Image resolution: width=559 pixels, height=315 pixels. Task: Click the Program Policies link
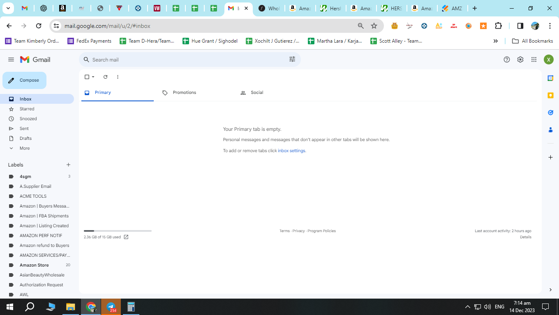coord(321,231)
